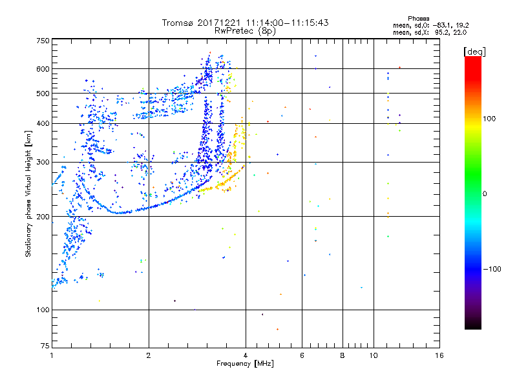
Task: Click x-axis tick label '8'
Action: (343, 355)
